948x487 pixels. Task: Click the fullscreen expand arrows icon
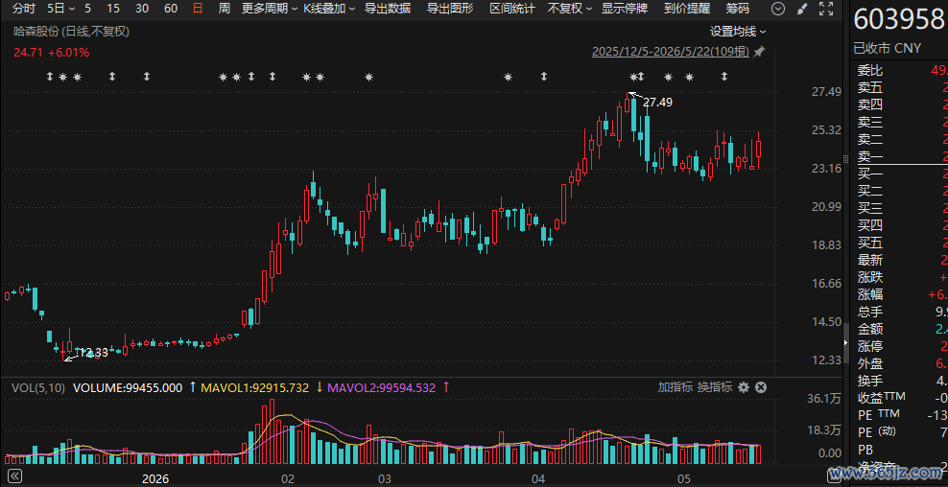(x=825, y=9)
